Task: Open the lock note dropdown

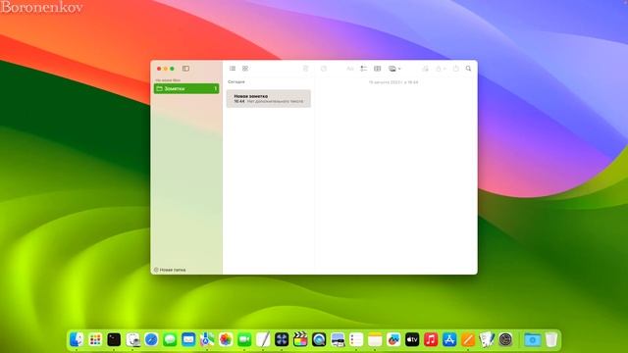Action: click(441, 69)
